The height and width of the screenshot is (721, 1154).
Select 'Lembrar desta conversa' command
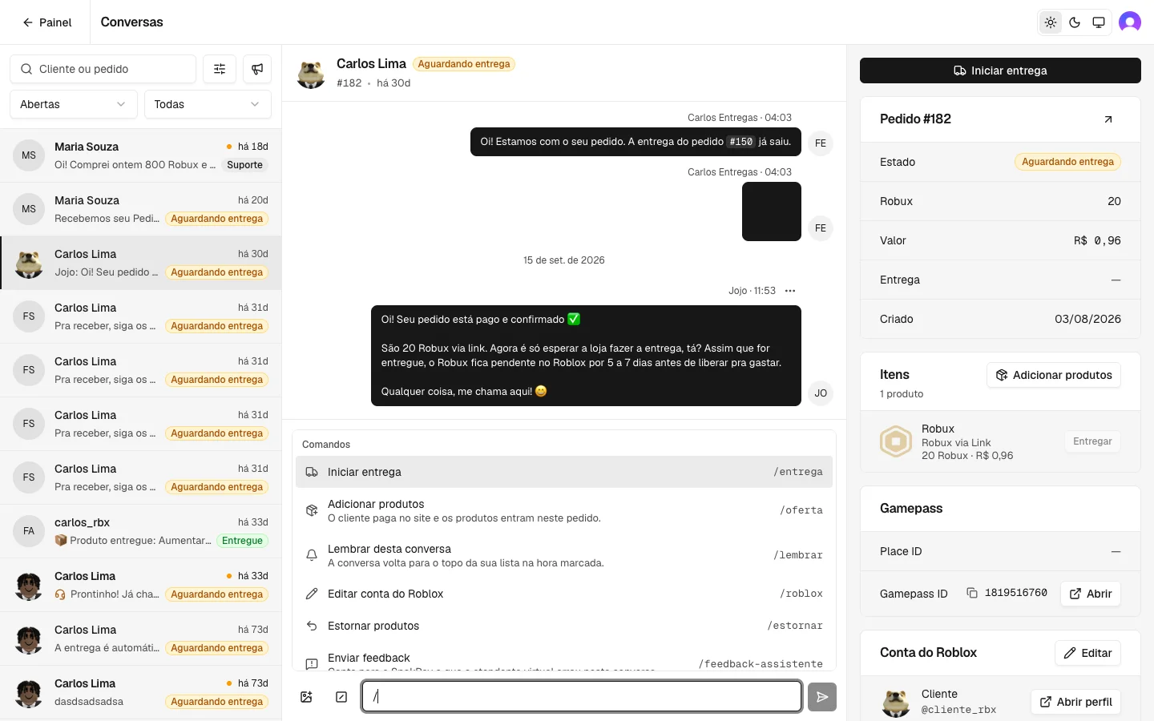point(564,555)
